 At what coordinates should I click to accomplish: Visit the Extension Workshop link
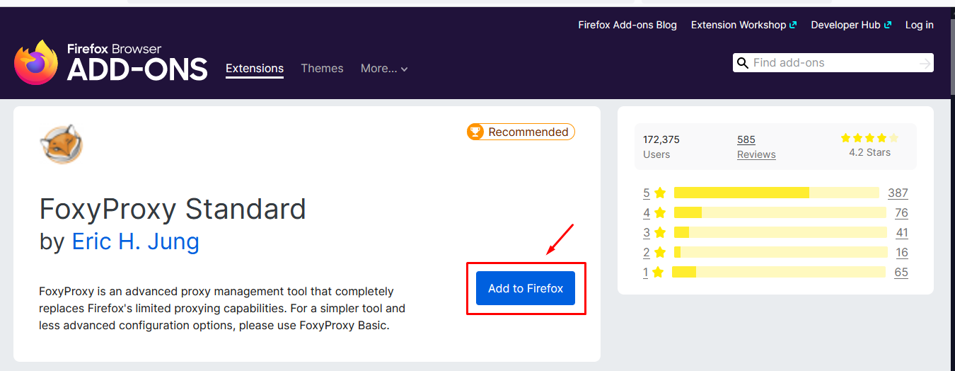coord(743,25)
